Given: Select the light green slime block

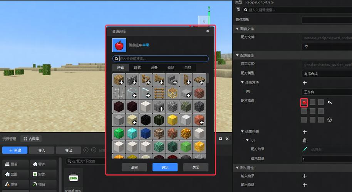Looking at the screenshot, I should [186, 147].
